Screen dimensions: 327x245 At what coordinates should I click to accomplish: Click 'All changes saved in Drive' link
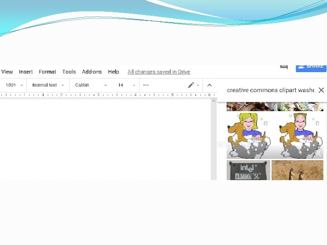(159, 72)
